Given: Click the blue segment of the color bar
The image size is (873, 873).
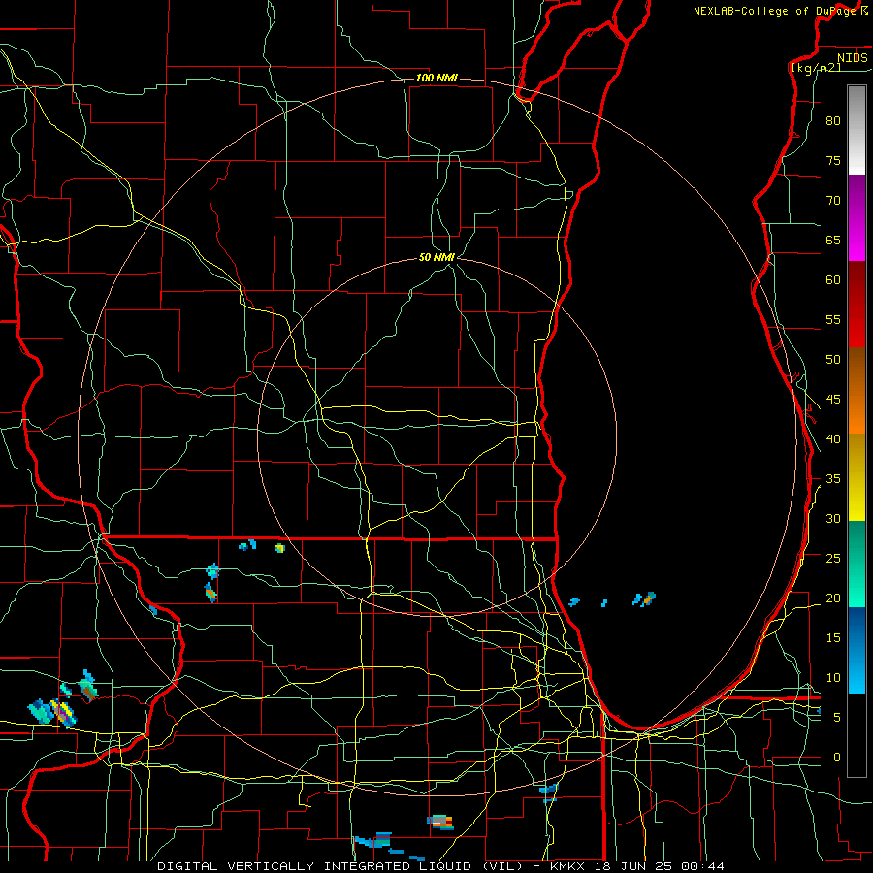Looking at the screenshot, I should tap(857, 650).
